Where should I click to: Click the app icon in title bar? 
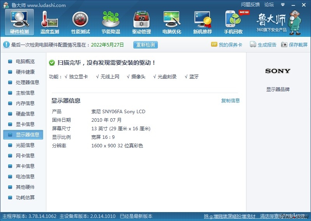tap(6, 5)
